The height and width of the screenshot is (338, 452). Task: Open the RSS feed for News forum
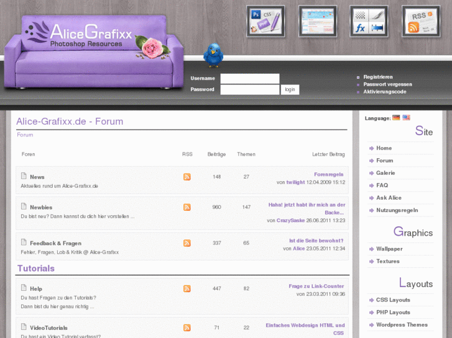point(187,177)
